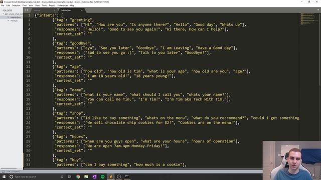Collapse the simple_chat_bot folder arrow
The width and height of the screenshot is (321, 180).
[4, 14]
